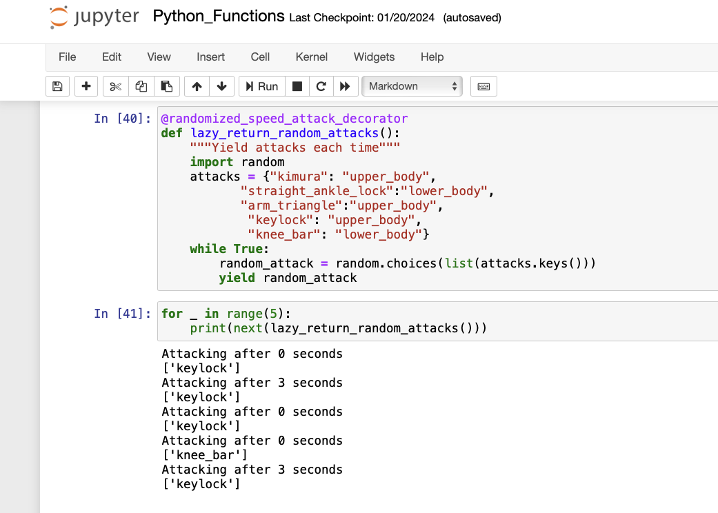This screenshot has width=718, height=513.
Task: Click the Jupyter logo
Action: (x=94, y=17)
